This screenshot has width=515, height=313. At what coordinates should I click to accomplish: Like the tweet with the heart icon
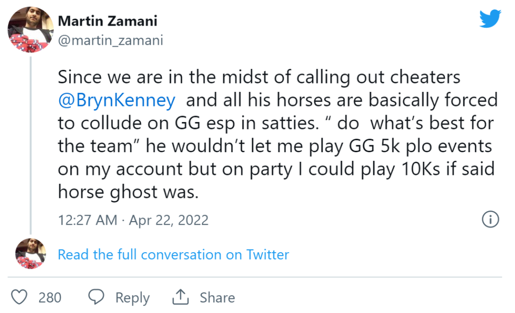pyautogui.click(x=19, y=297)
